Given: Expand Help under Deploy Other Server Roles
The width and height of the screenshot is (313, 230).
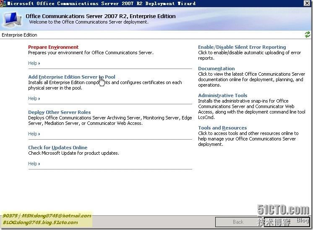Looking at the screenshot, I should click(x=34, y=134).
